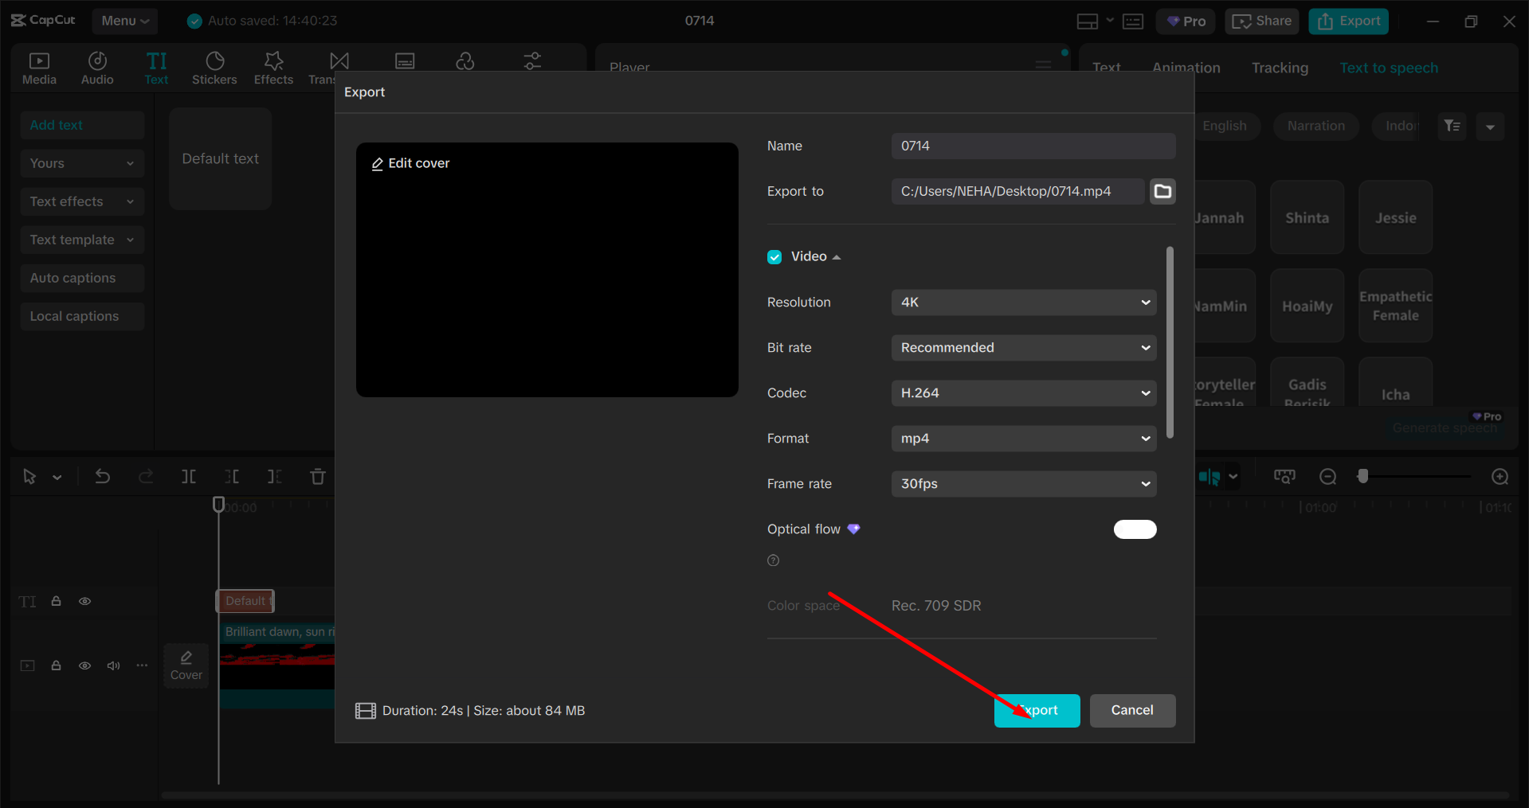The height and width of the screenshot is (808, 1529).
Task: Click Add text in the left sidebar
Action: point(82,125)
